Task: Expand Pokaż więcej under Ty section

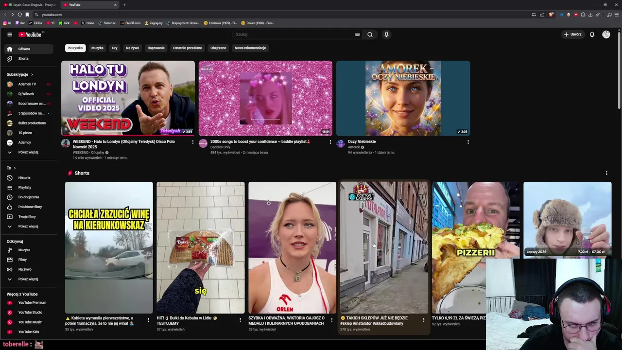Action: click(29, 227)
